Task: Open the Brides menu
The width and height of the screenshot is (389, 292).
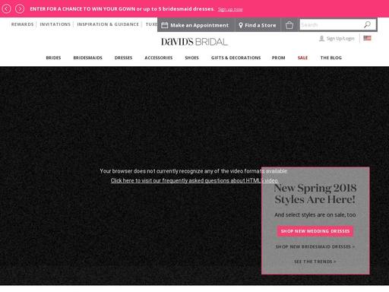Action: pos(53,58)
